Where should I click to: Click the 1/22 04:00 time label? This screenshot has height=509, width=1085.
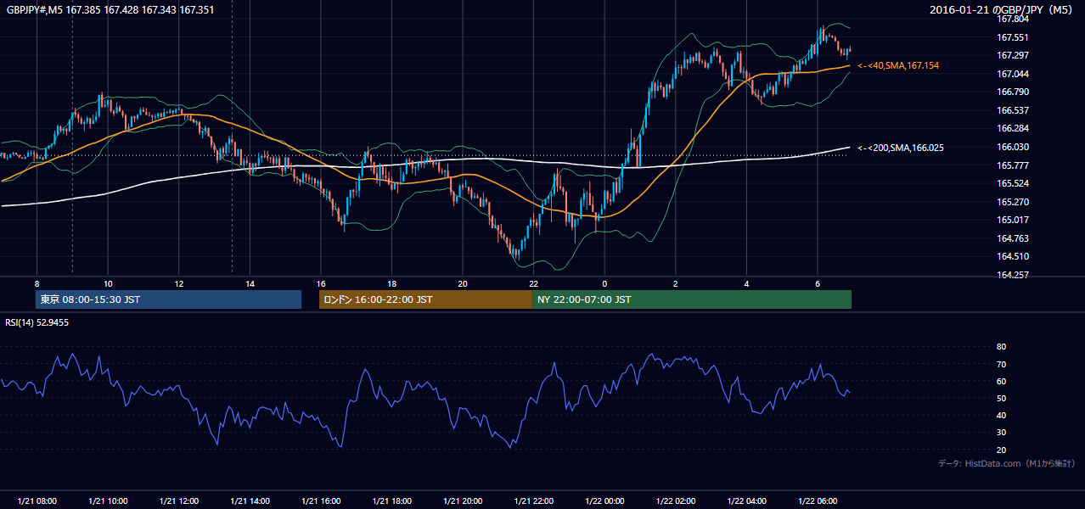(747, 501)
